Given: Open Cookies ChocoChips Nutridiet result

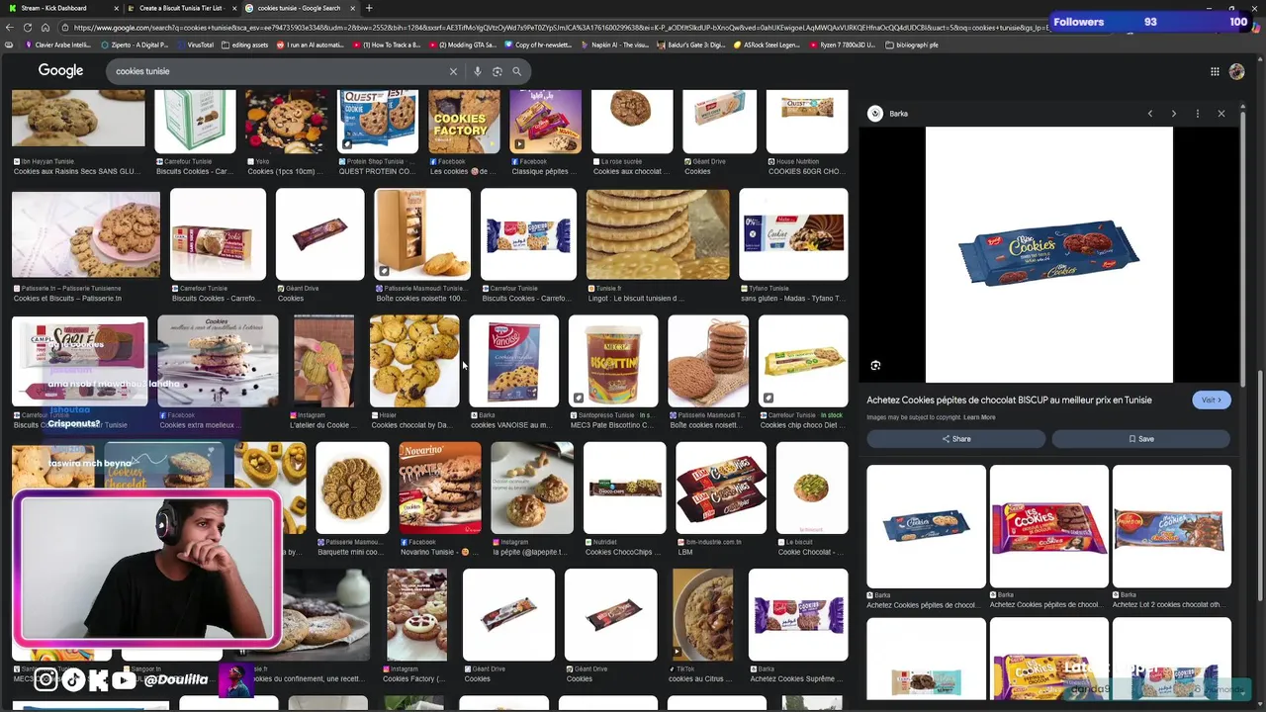Looking at the screenshot, I should coord(624,489).
